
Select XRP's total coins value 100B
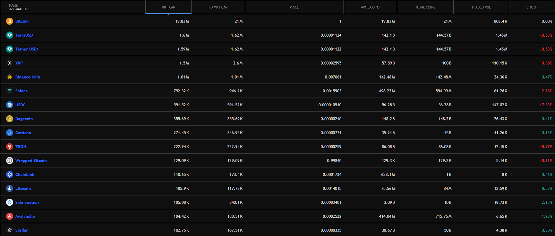(447, 63)
